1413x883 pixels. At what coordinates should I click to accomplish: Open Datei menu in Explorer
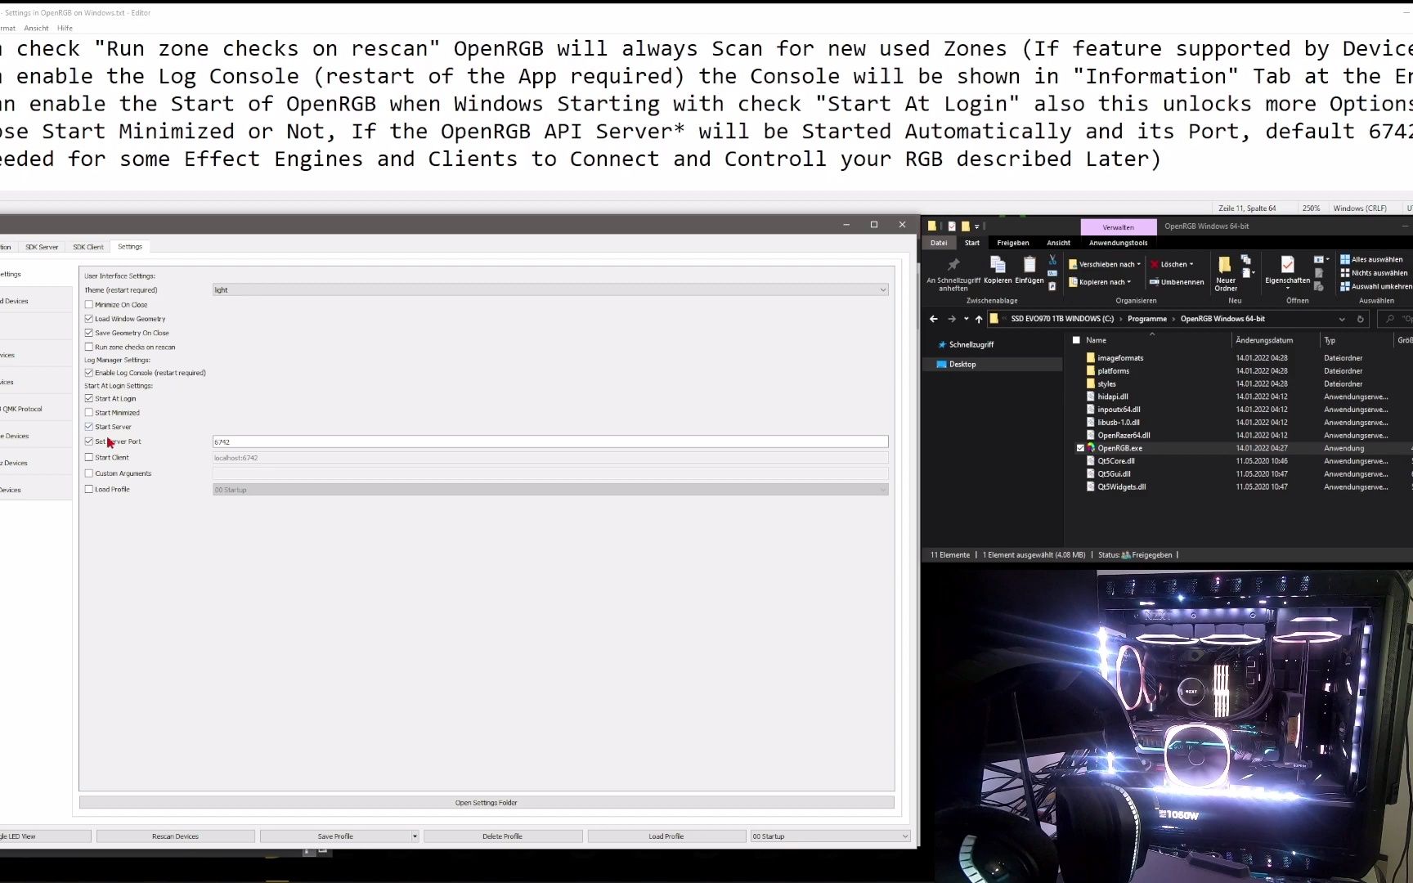point(939,243)
